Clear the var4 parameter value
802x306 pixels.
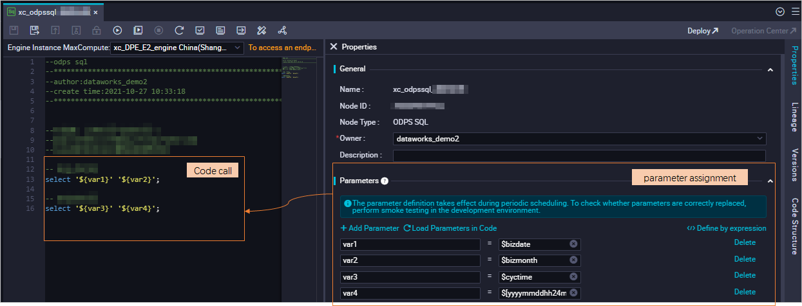tap(573, 293)
